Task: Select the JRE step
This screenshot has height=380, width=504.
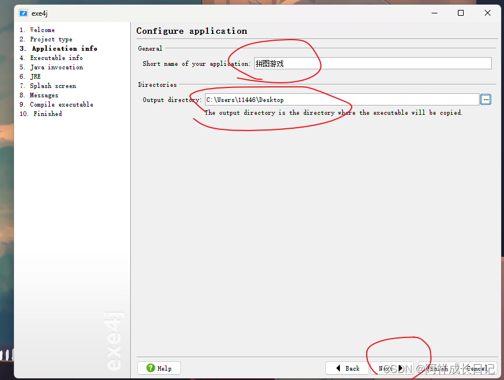Action: pyautogui.click(x=35, y=76)
